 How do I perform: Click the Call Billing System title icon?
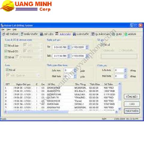tap(2, 25)
